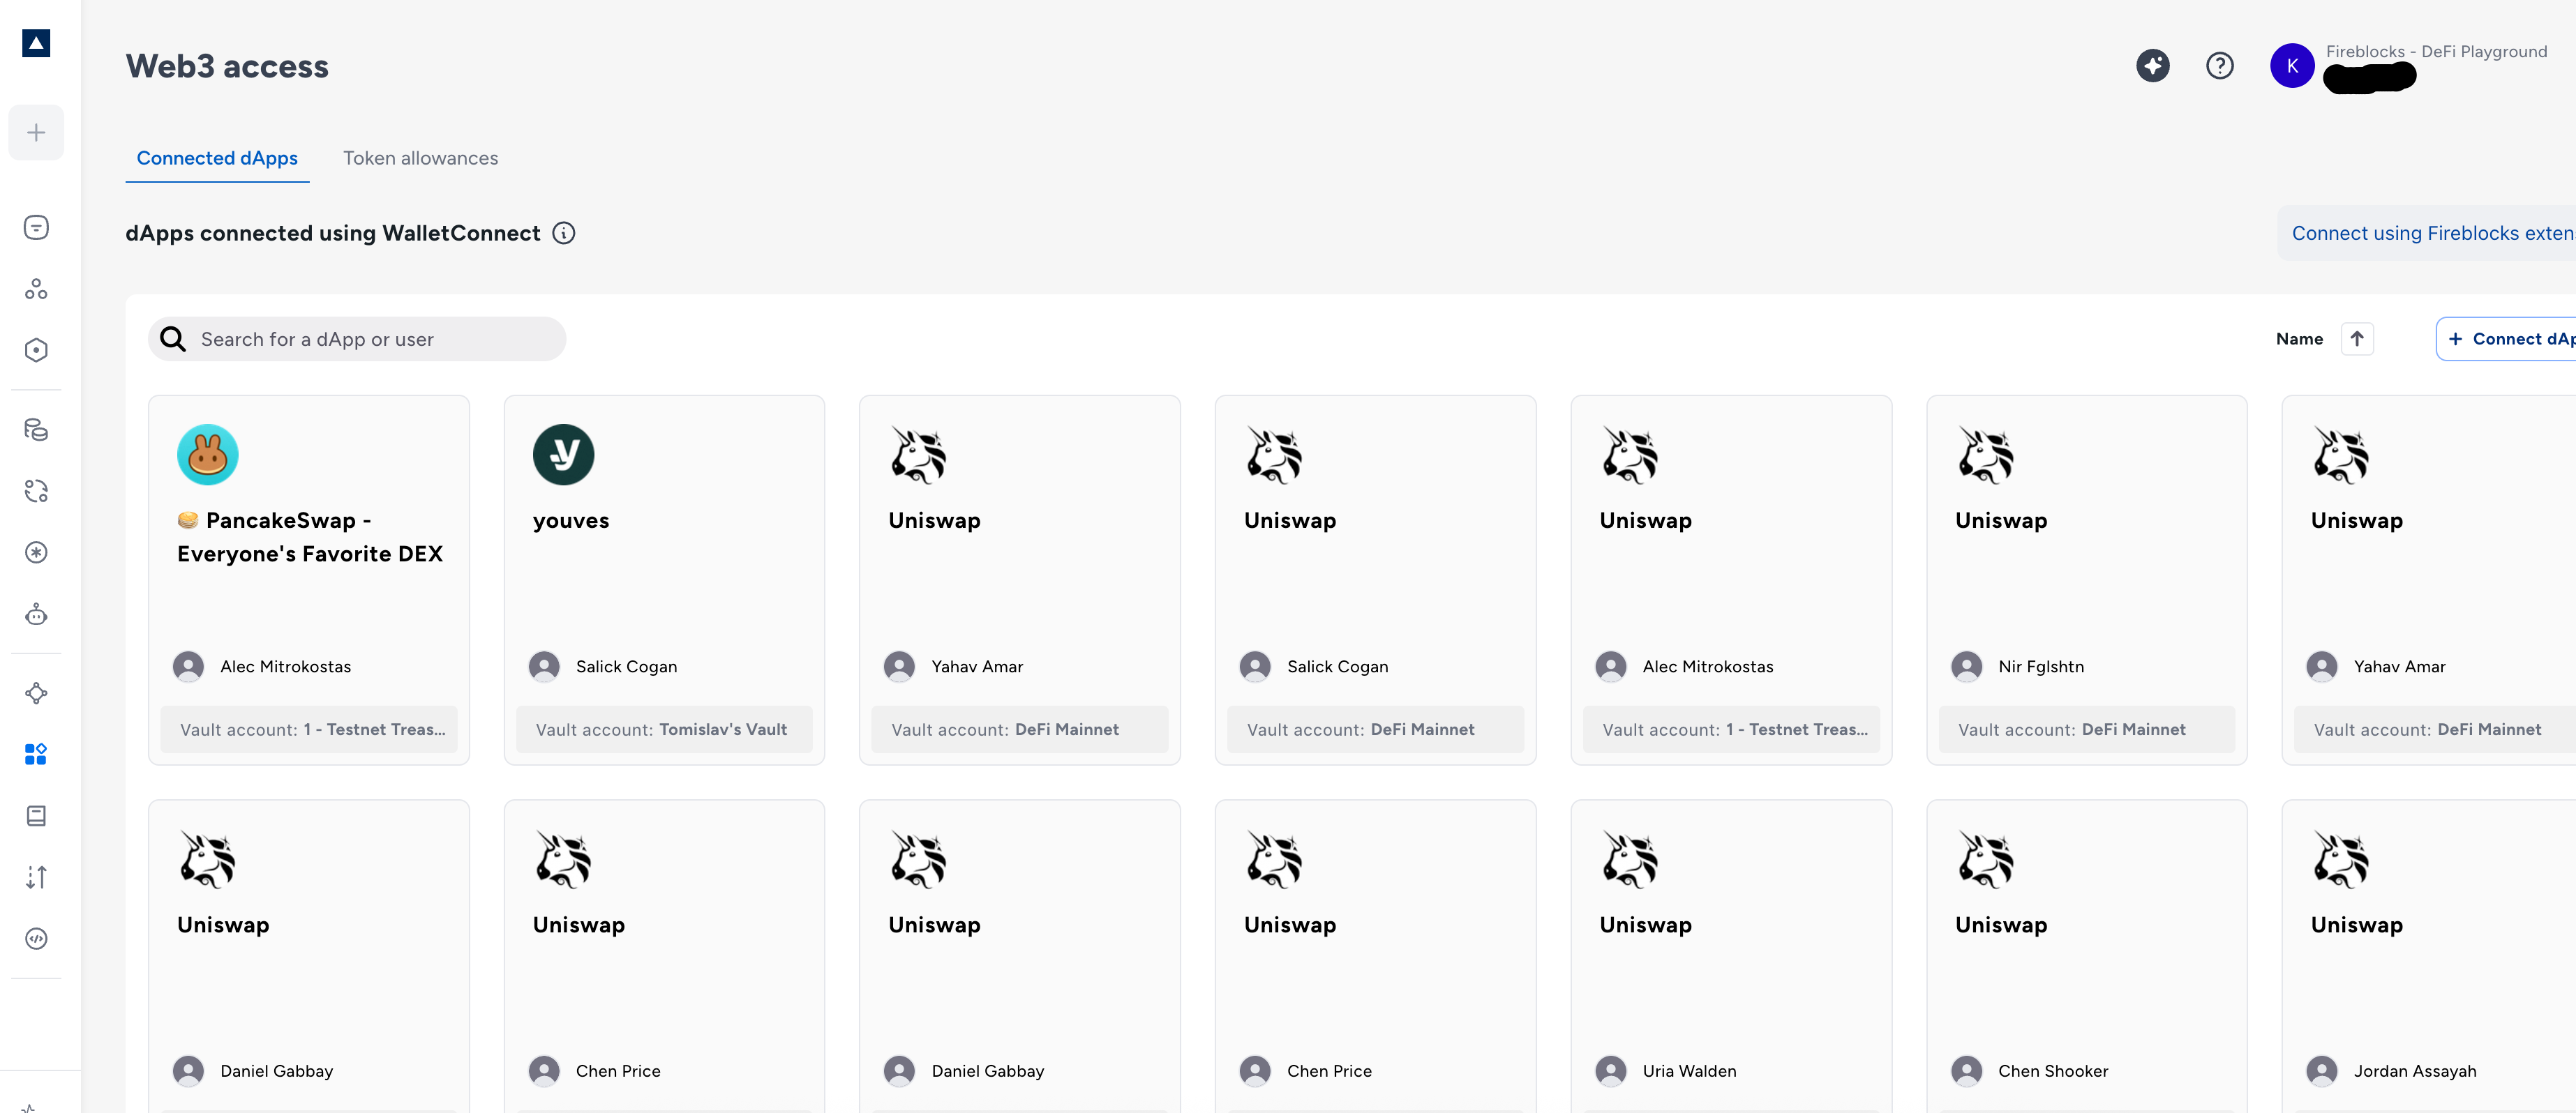Click the Web3 access page heading

[x=227, y=67]
